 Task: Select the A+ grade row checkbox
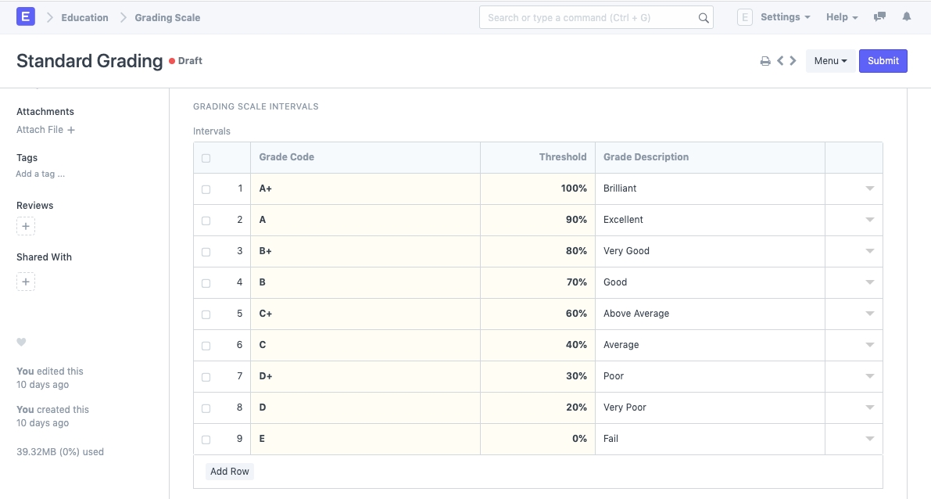point(206,189)
